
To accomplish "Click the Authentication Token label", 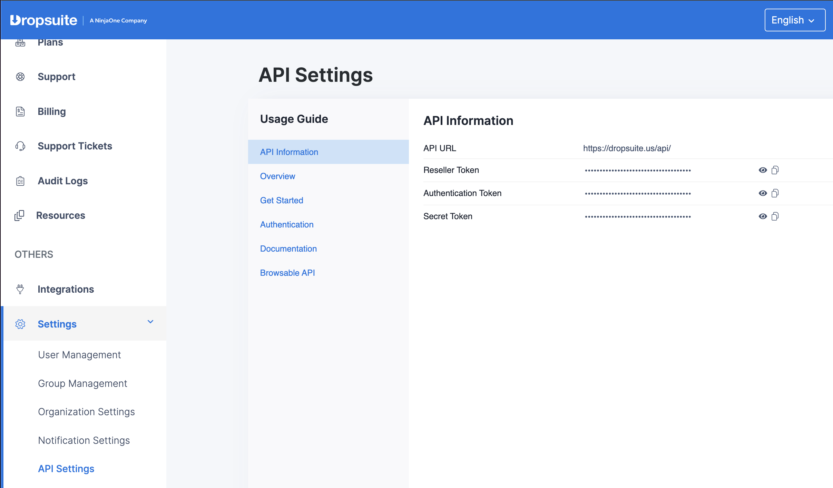I will (x=462, y=193).
